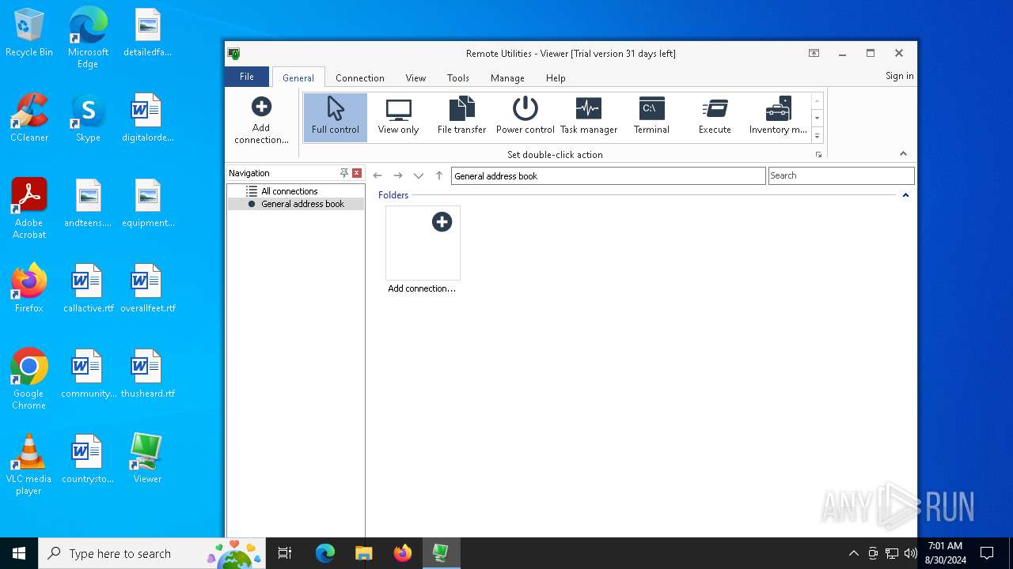Expand the connection modes gallery dropdown
This screenshot has height=569, width=1013.
coord(818,136)
